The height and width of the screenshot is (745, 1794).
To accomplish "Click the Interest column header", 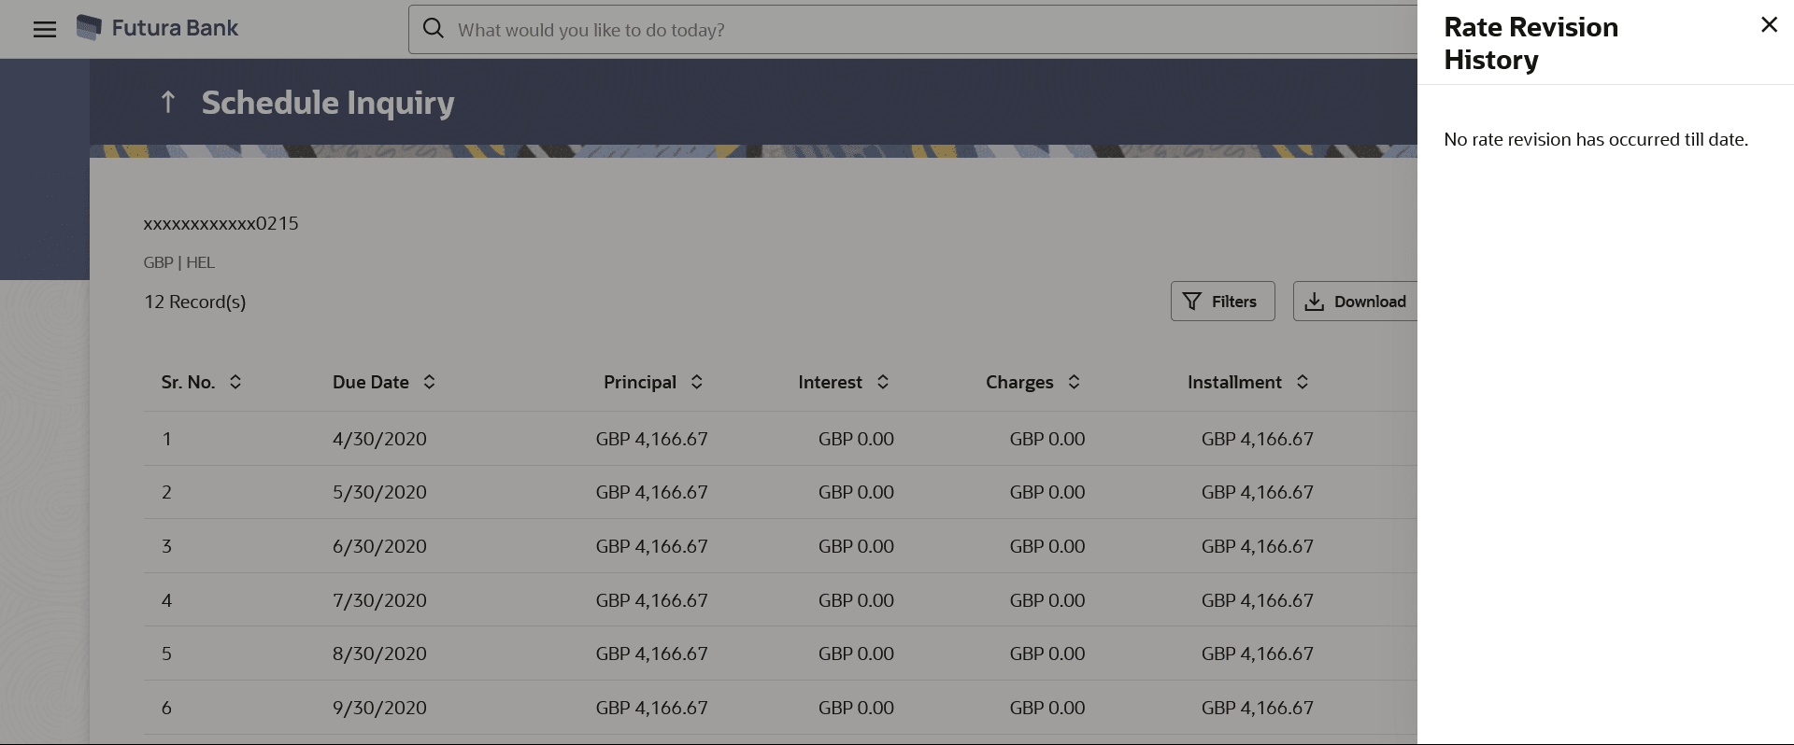I will click(830, 382).
